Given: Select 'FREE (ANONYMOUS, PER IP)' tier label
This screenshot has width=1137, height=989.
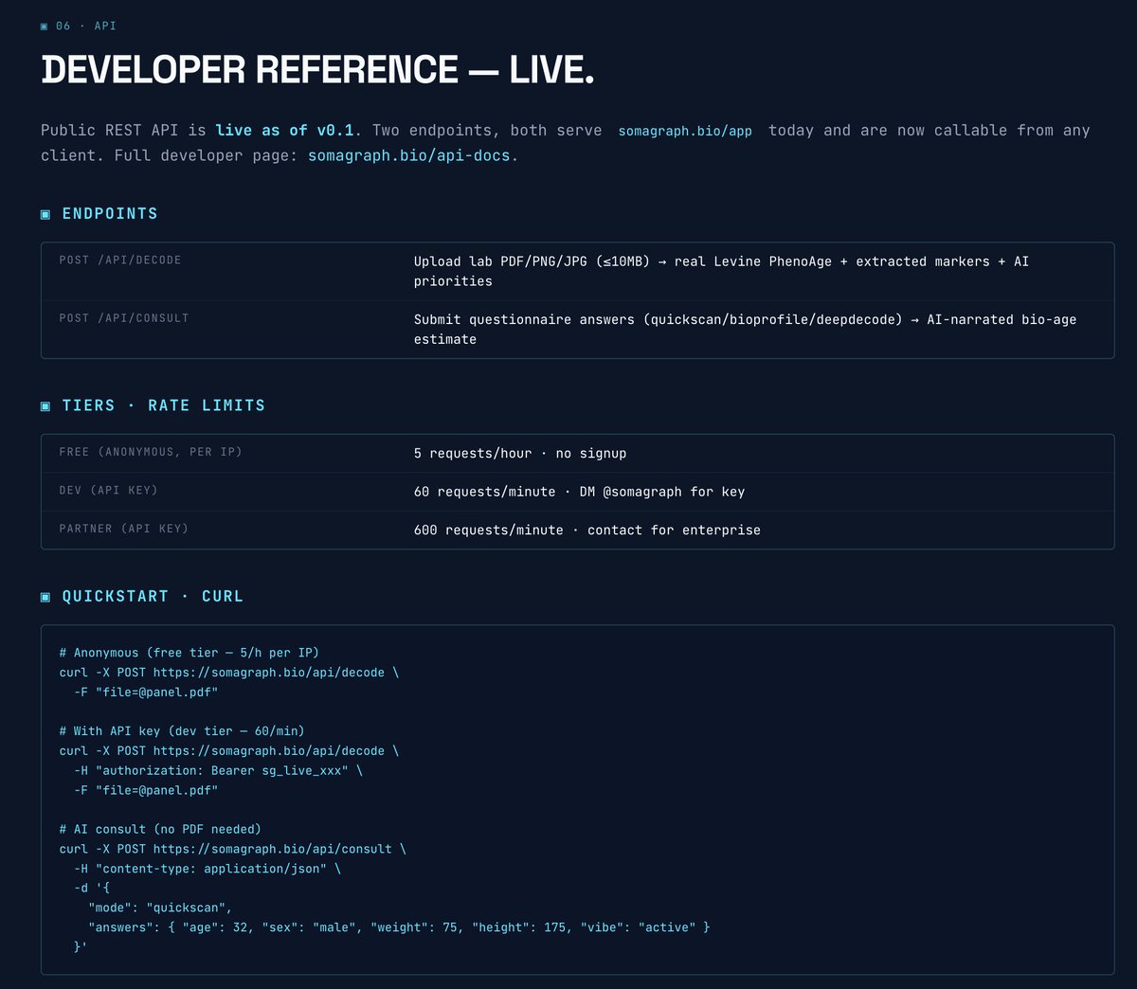Looking at the screenshot, I should pos(151,453).
